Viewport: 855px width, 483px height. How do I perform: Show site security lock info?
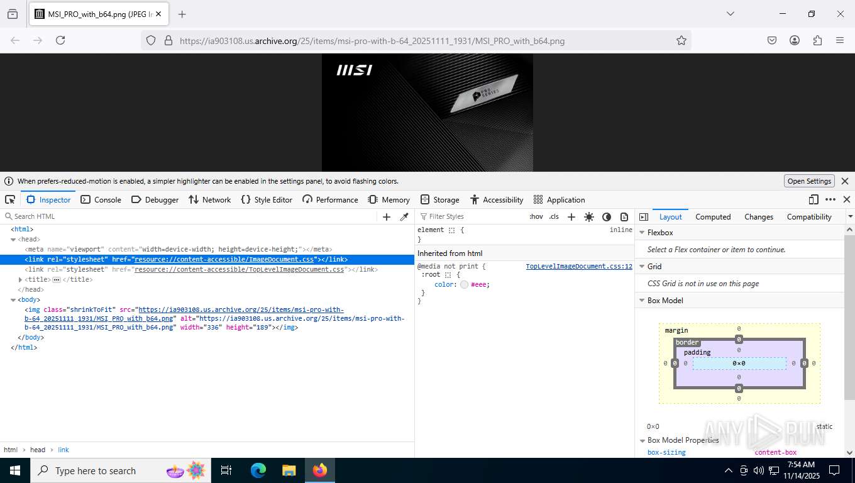[168, 40]
